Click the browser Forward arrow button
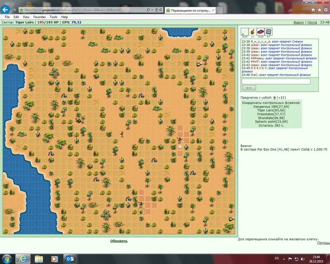The width and height of the screenshot is (330, 264). (x=14, y=10)
